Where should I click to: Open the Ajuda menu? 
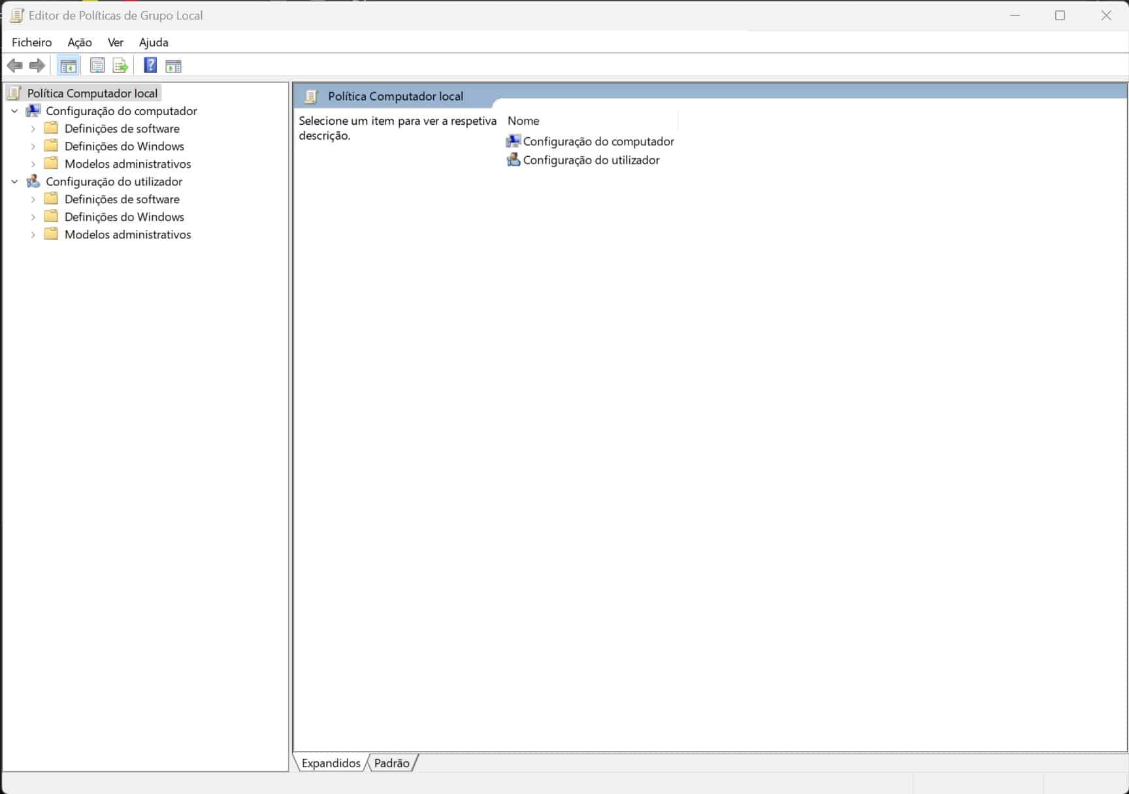[x=154, y=42]
